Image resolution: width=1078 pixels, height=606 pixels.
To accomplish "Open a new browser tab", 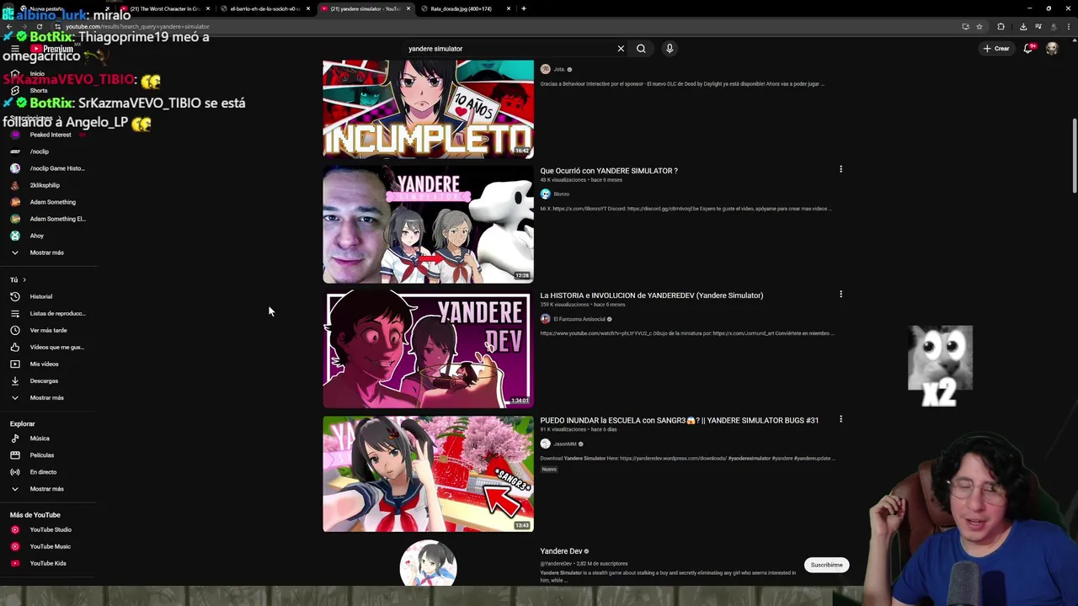I will click(x=524, y=8).
